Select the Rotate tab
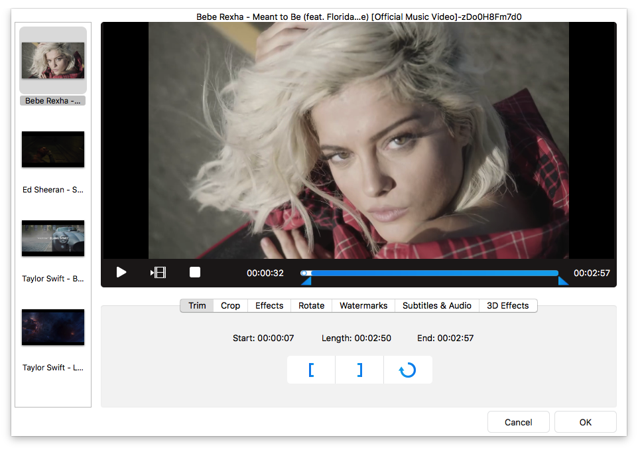 [x=311, y=305]
